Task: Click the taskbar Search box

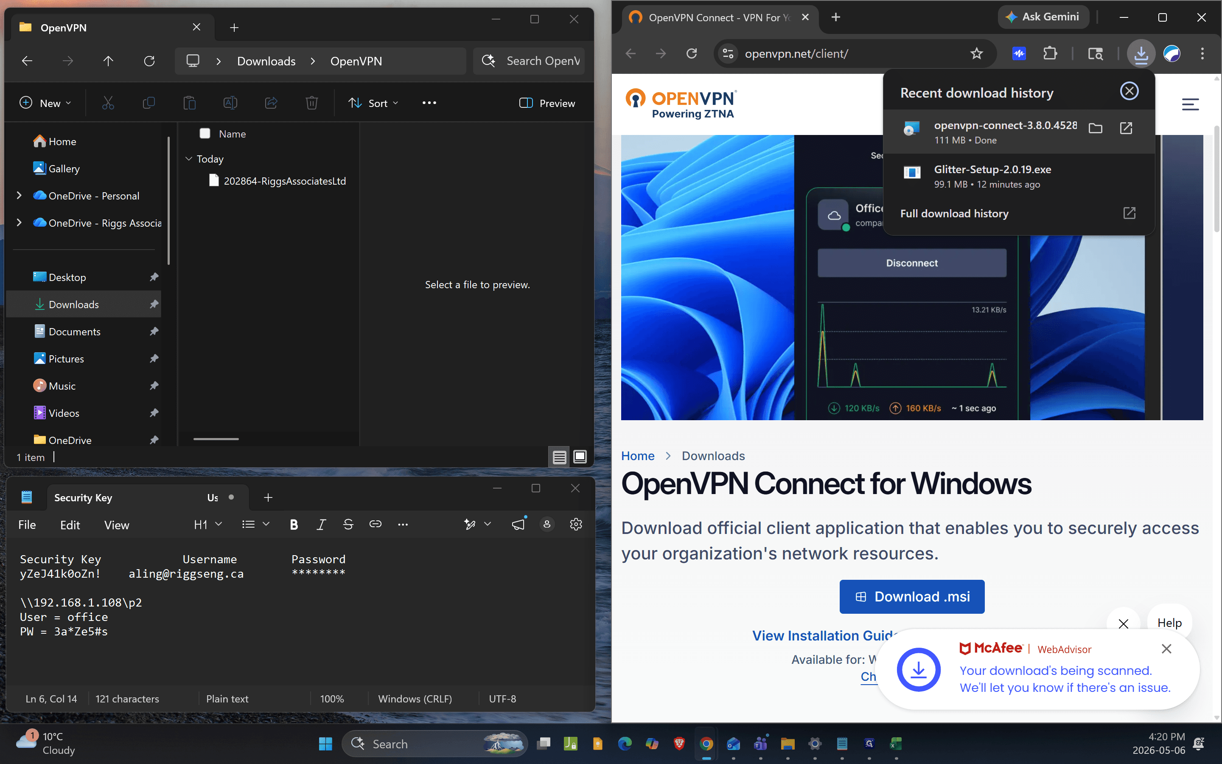Action: [434, 744]
